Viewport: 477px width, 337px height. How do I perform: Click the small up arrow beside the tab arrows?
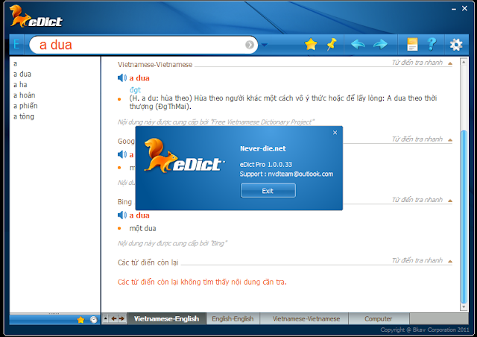click(105, 319)
